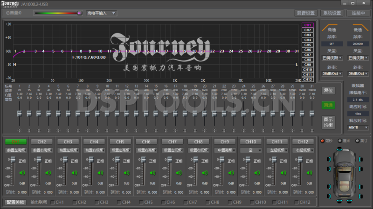The width and height of the screenshot is (373, 209).
Task: Click the limiter level 2.5 dBu field
Action: [x=358, y=100]
